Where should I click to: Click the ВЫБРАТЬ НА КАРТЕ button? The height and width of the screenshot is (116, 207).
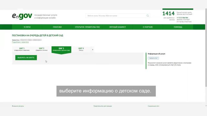point(26,58)
